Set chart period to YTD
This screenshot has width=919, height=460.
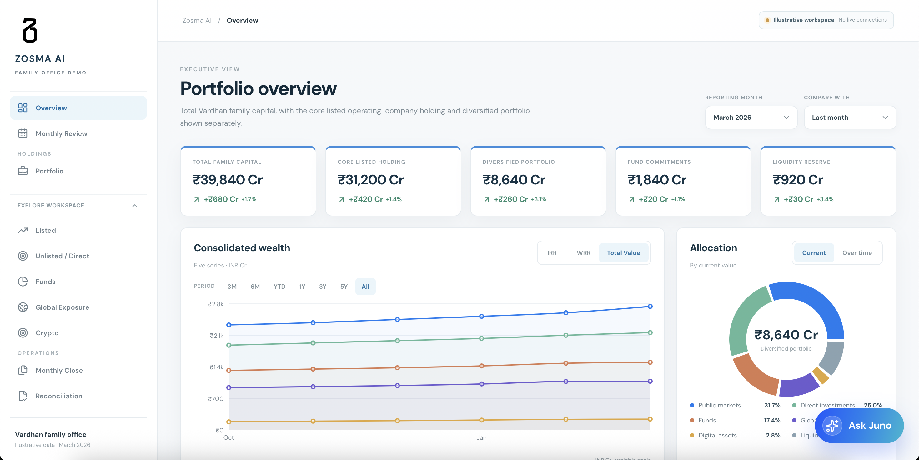point(279,286)
